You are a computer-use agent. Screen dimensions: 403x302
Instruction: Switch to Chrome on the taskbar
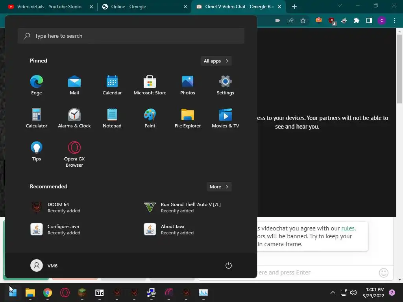coord(48,293)
